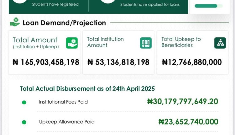
Task: Click the ₦30,179,797,649.20 fees paid amount
Action: pos(183,101)
